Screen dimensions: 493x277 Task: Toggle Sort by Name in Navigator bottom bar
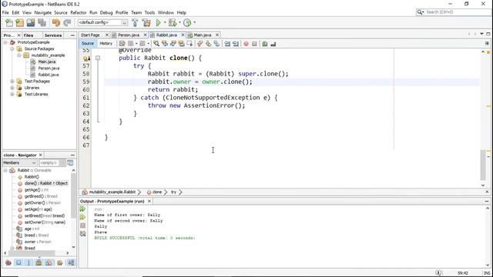point(71,262)
